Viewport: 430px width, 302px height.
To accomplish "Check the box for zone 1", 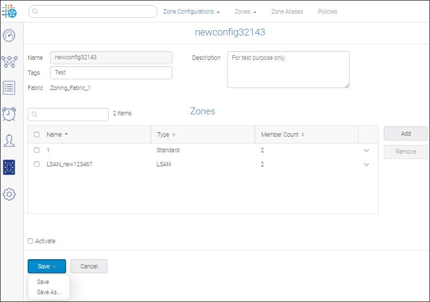I will pos(37,150).
